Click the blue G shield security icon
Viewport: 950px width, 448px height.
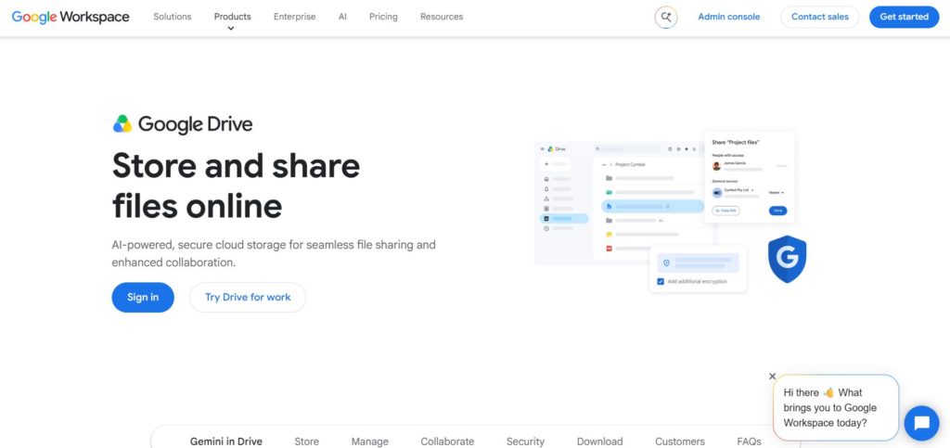click(x=787, y=259)
